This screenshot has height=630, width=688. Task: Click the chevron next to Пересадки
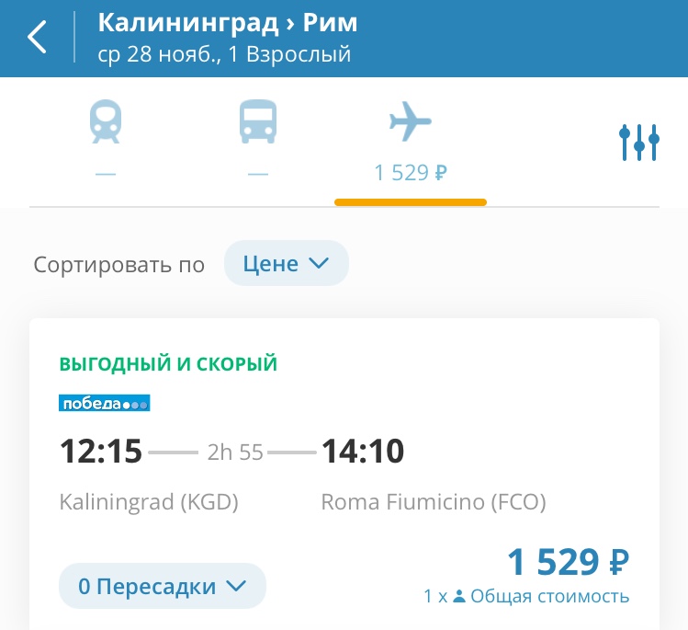tap(236, 586)
